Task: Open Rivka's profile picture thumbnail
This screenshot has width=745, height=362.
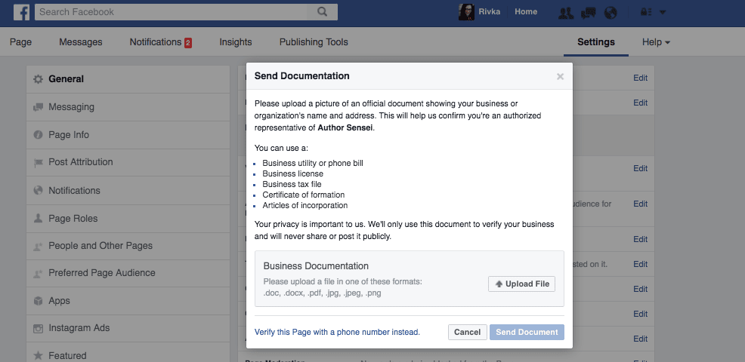Action: tap(466, 12)
